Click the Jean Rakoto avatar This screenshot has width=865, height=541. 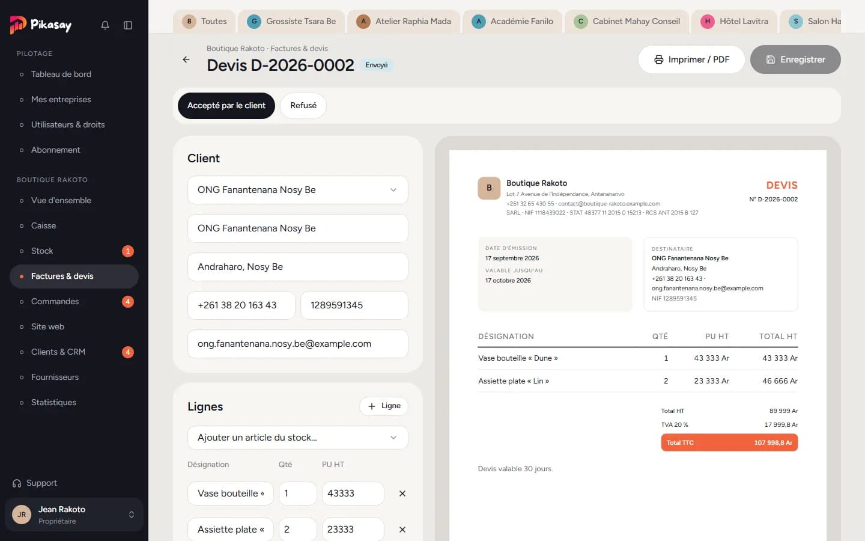(x=22, y=515)
